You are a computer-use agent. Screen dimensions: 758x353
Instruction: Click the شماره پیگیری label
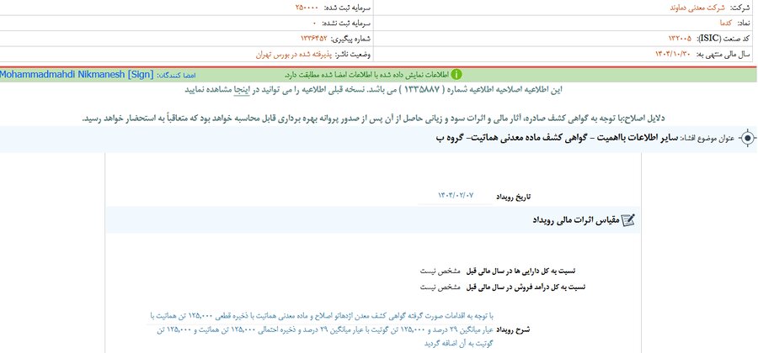click(350, 39)
